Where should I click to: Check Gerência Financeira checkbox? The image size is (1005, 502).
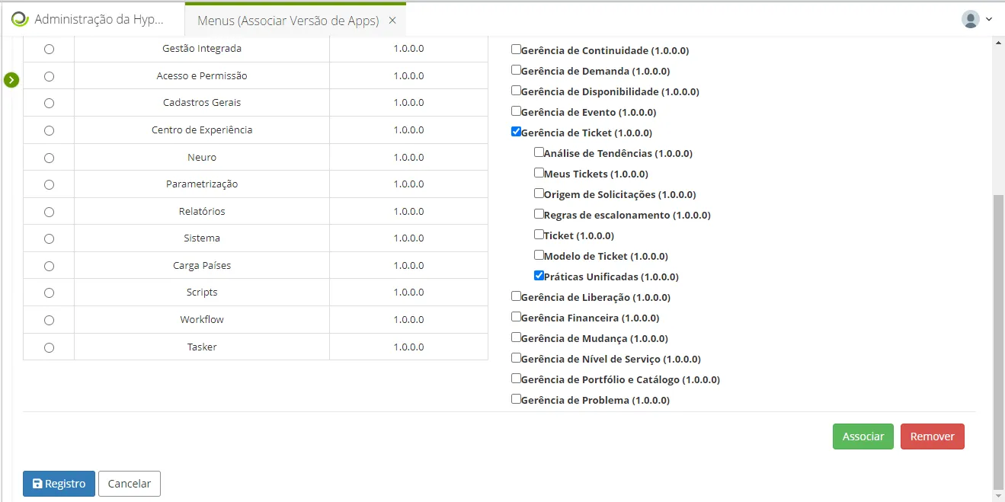click(x=516, y=317)
